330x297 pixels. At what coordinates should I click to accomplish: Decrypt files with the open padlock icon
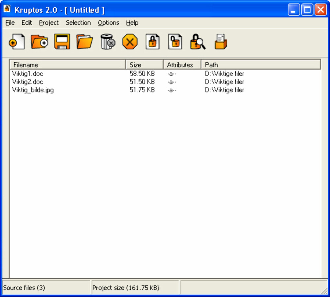[x=175, y=42]
